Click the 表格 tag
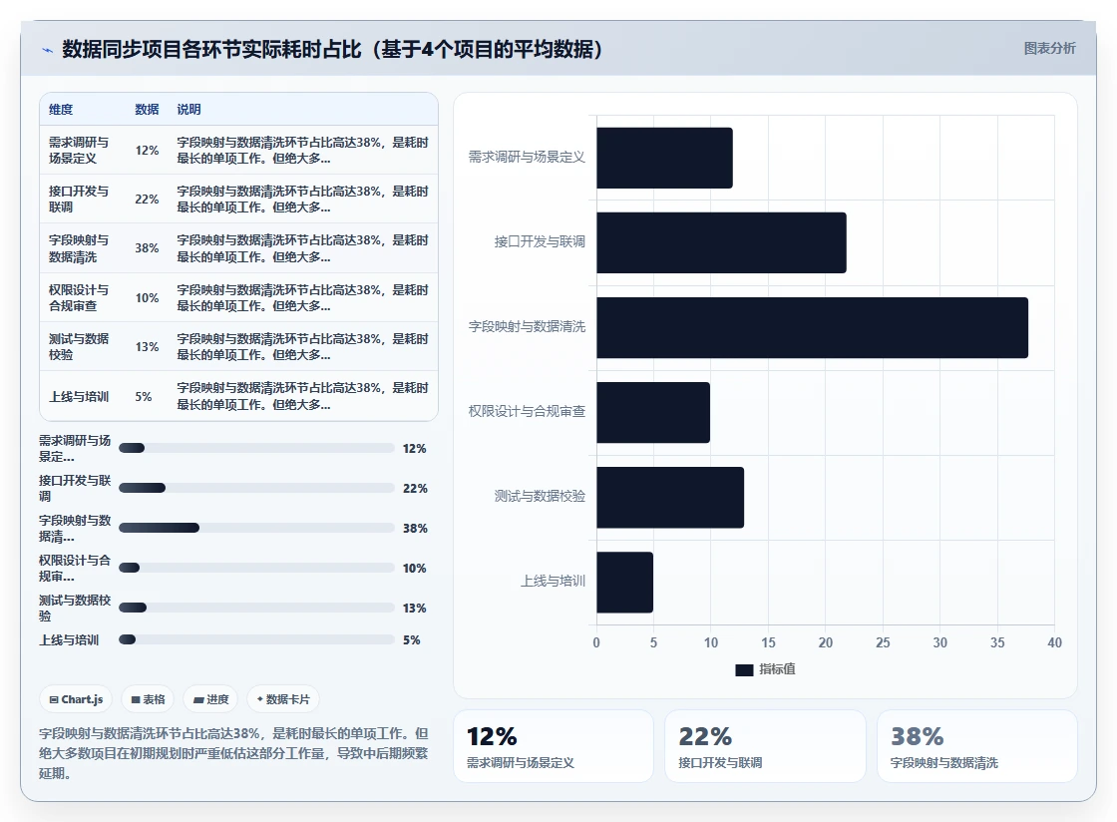 148,699
